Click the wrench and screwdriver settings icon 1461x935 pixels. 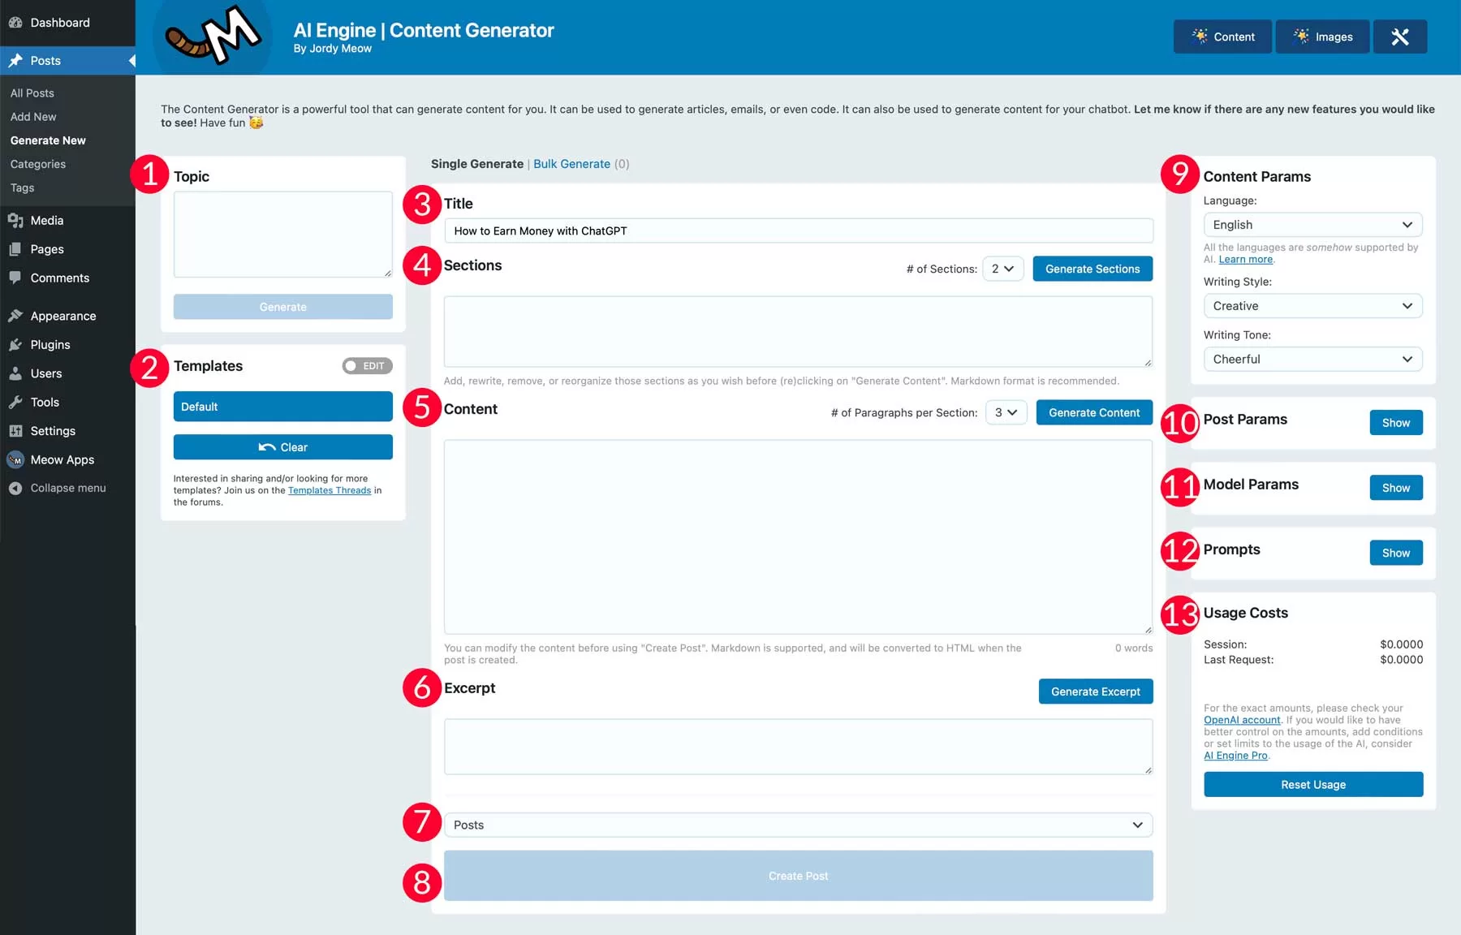[1399, 37]
